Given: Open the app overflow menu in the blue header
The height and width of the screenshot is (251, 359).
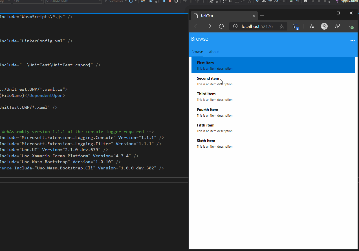Looking at the screenshot, I should pos(353,40).
